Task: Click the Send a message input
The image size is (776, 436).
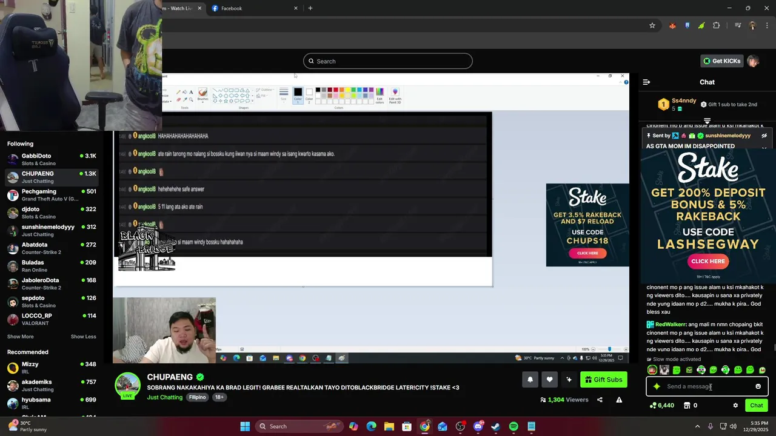Action: pos(707,386)
